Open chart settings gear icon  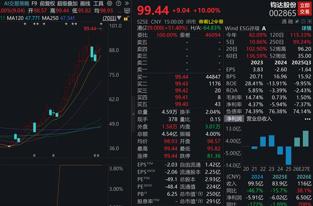109,3
